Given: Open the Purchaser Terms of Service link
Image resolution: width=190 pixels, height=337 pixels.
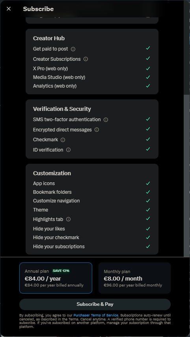Looking at the screenshot, I should coord(96,315).
